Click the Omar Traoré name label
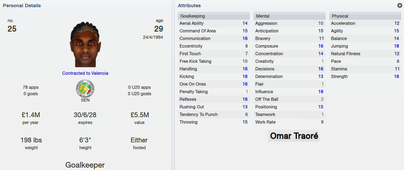The height and width of the screenshot is (170, 404). 294,136
